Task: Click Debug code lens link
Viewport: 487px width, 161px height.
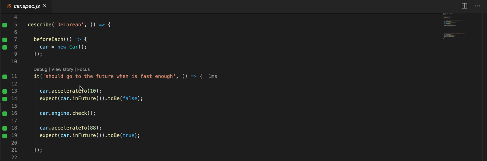Action: [x=40, y=69]
